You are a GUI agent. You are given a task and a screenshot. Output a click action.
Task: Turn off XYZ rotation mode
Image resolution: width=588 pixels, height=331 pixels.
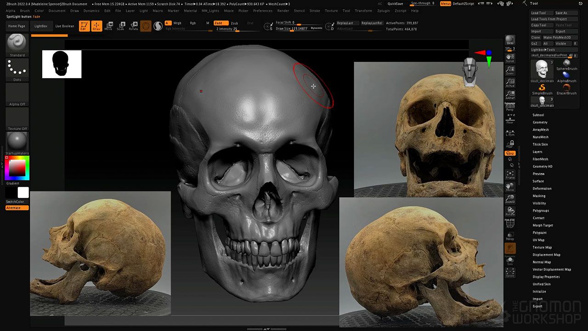(510, 153)
